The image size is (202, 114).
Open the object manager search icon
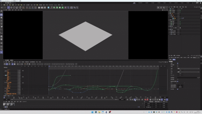tap(195, 7)
